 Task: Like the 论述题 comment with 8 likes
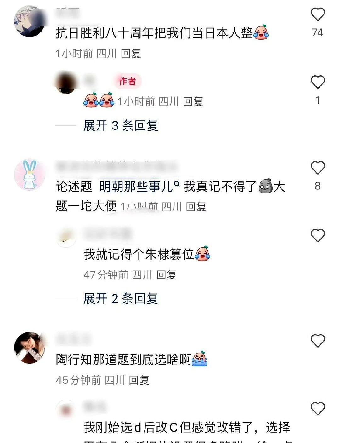318,168
